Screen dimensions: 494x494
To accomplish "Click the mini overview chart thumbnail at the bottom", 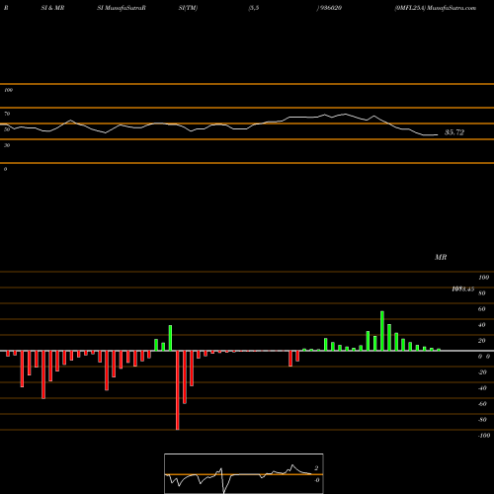I will click(x=244, y=473).
